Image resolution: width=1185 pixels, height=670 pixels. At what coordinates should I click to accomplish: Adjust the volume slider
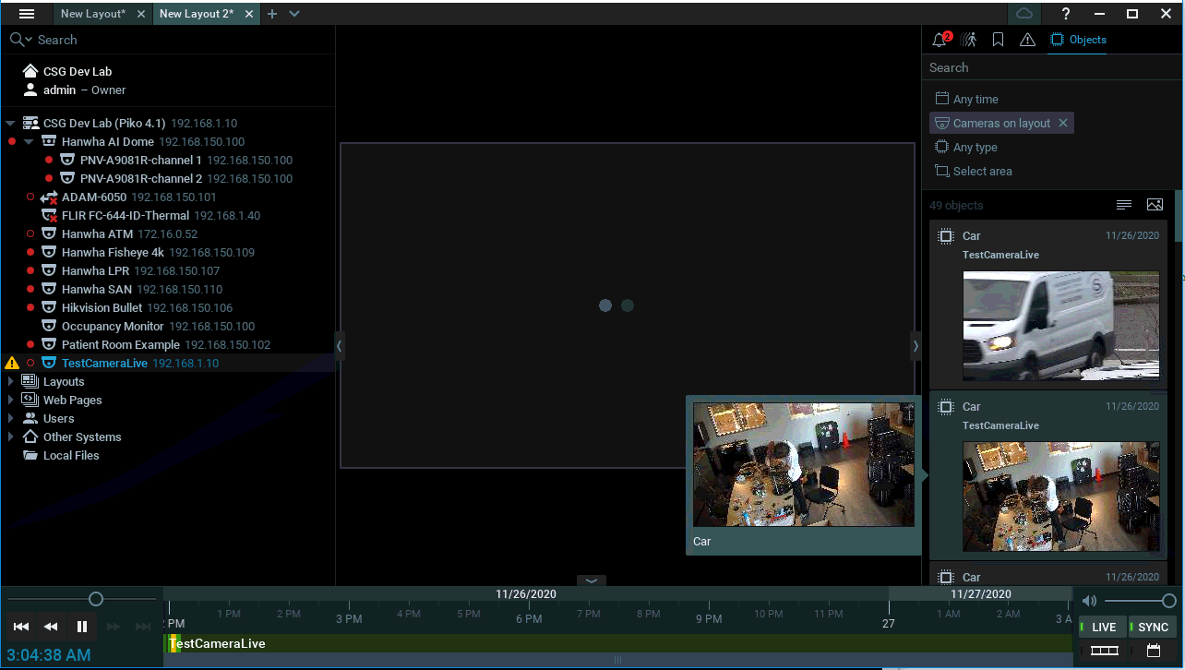coord(1168,601)
